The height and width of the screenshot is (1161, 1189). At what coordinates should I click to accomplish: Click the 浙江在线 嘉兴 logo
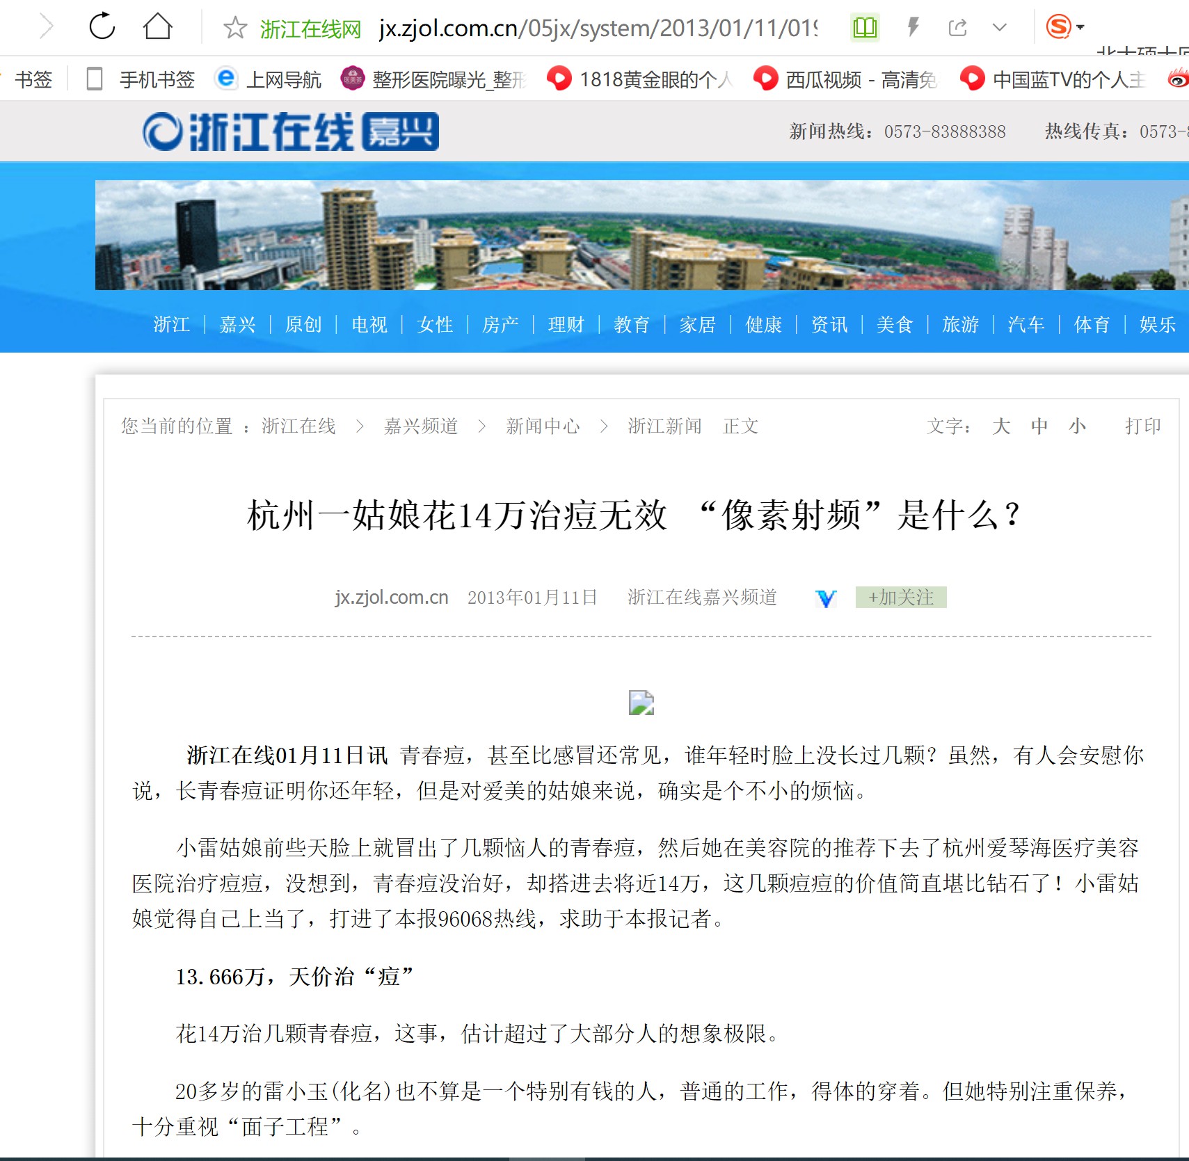291,131
